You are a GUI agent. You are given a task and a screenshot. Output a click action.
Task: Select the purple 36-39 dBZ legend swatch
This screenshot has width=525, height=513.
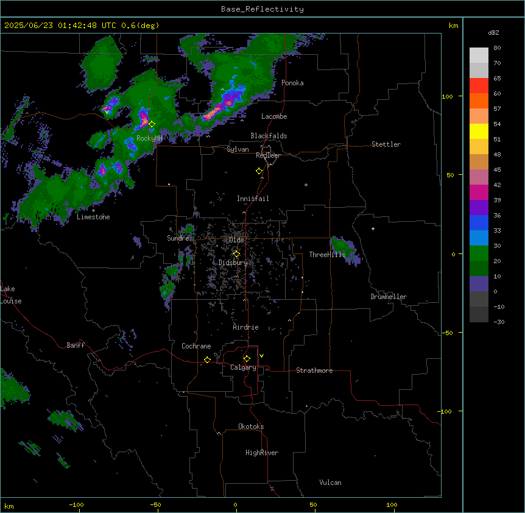tap(479, 208)
